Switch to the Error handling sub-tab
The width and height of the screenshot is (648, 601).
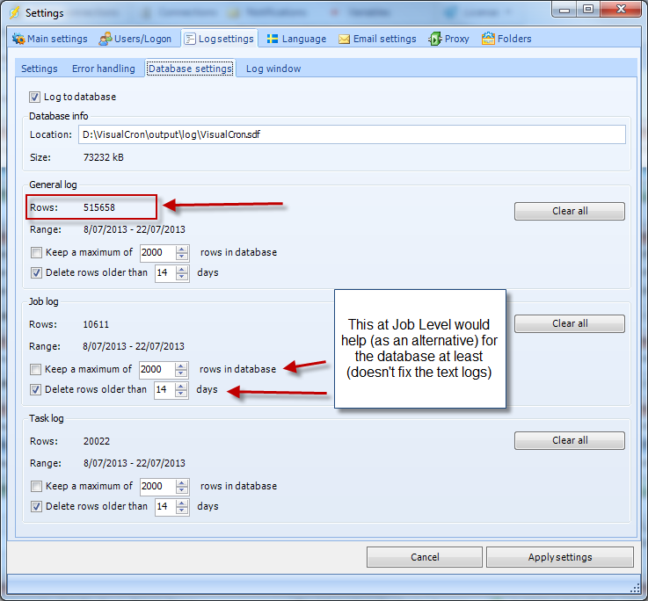(103, 69)
